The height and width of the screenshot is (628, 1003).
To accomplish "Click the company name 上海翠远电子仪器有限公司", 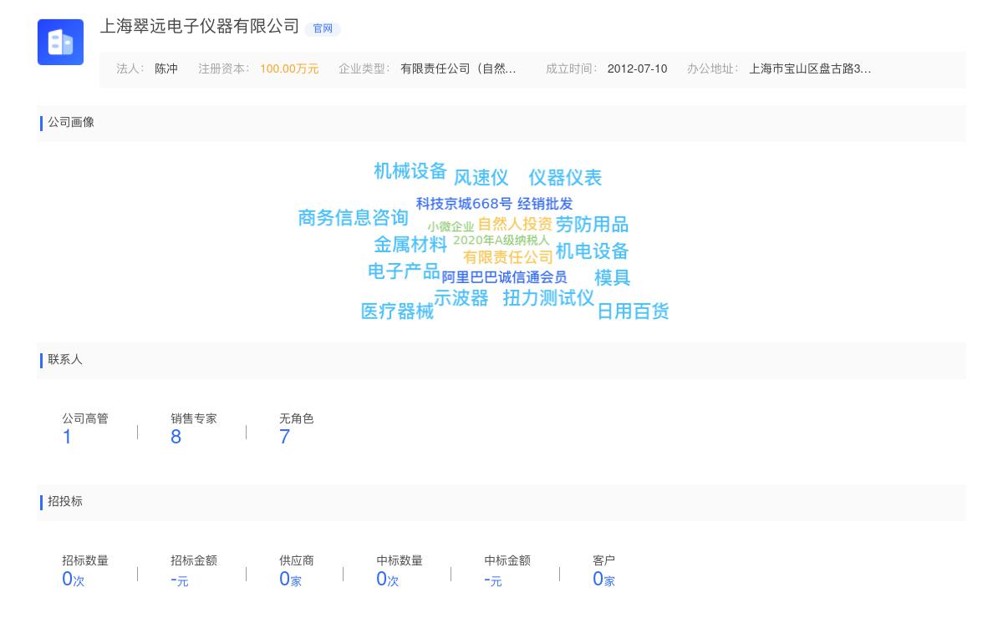I will click(200, 27).
